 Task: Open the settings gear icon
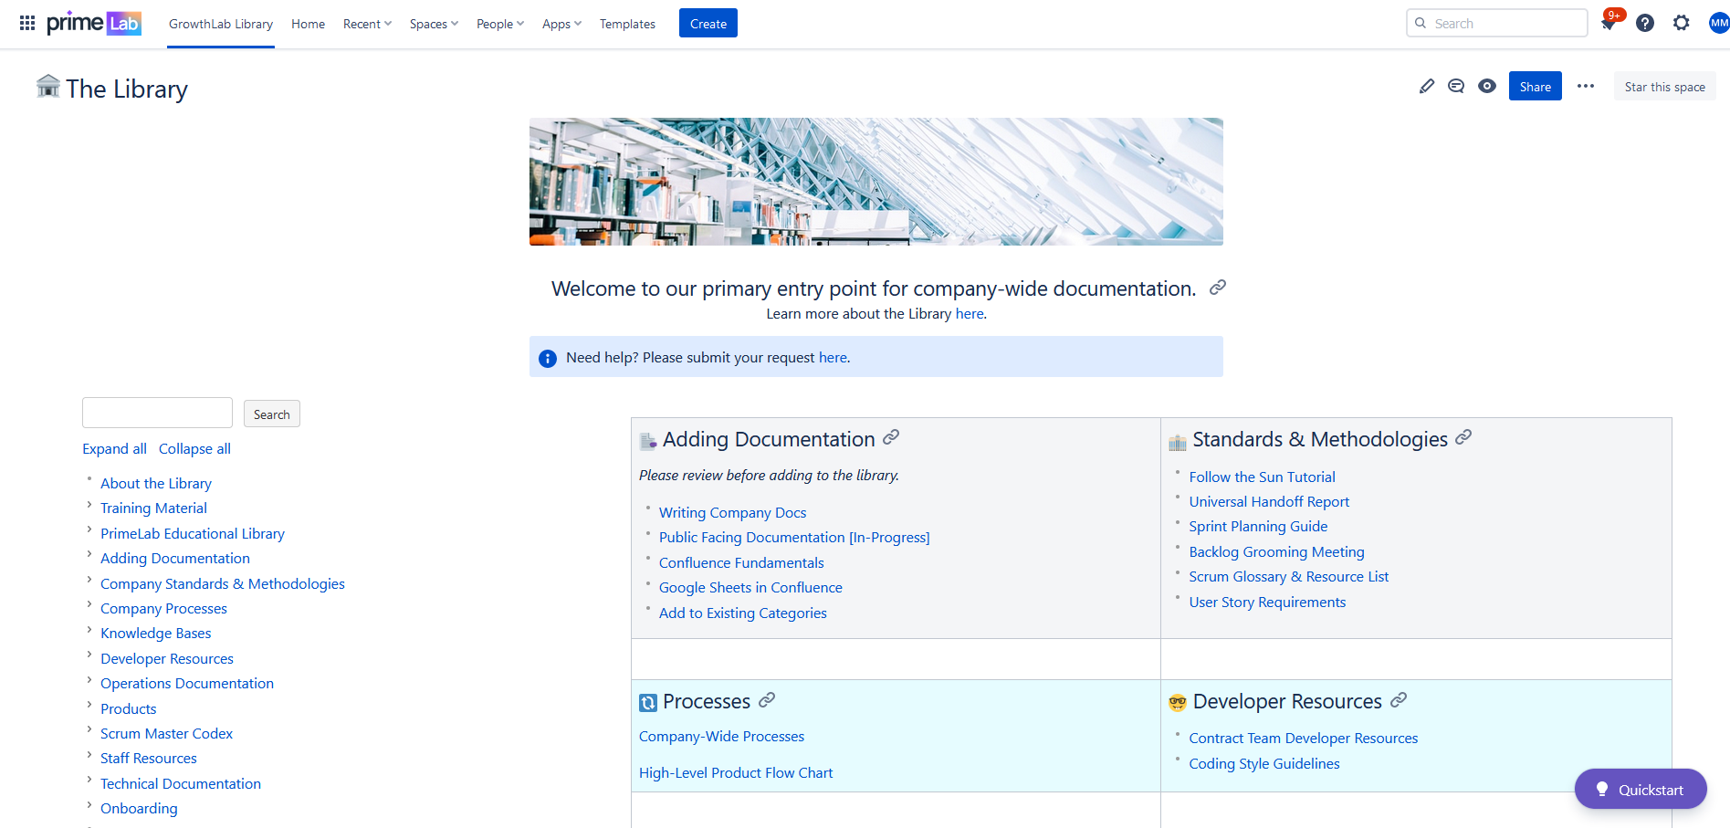pyautogui.click(x=1682, y=23)
